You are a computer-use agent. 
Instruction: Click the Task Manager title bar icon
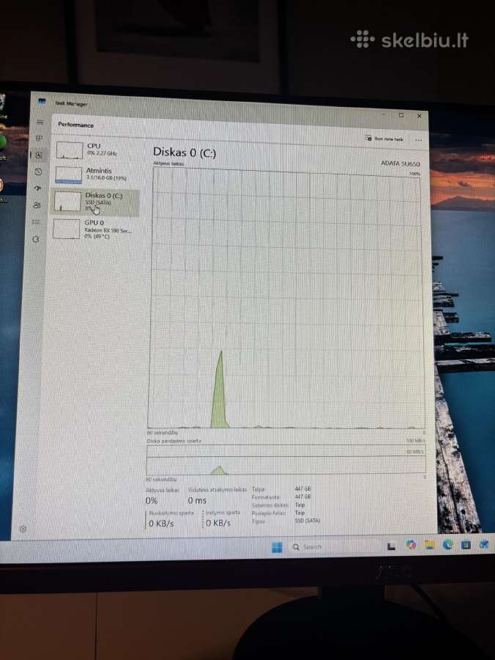point(42,101)
